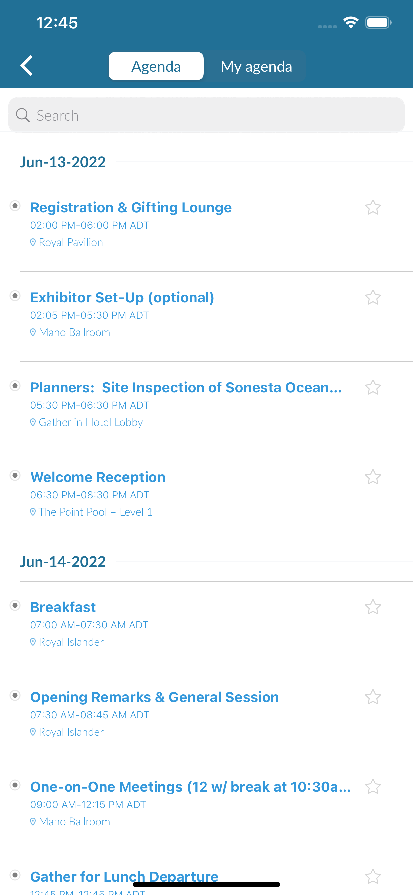Select the Jun-14-2022 date header
Image resolution: width=413 pixels, height=895 pixels.
tap(63, 561)
